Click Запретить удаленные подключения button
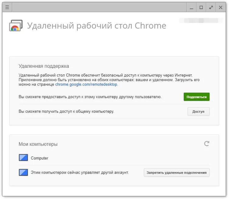This screenshot has height=199, width=229. [176, 173]
